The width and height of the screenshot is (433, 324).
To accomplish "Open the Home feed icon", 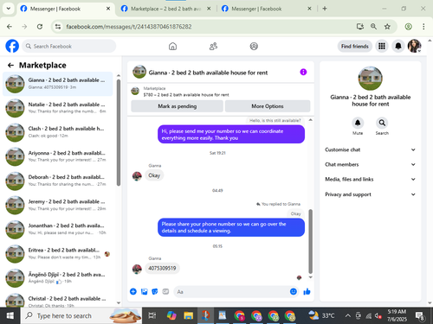I will click(x=172, y=46).
